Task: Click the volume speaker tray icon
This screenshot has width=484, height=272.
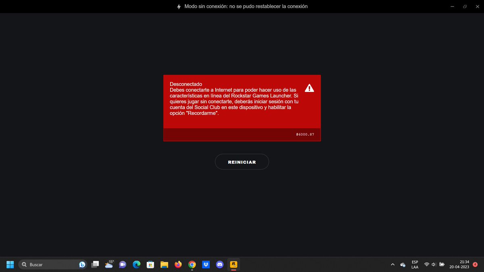Action: coord(434,264)
